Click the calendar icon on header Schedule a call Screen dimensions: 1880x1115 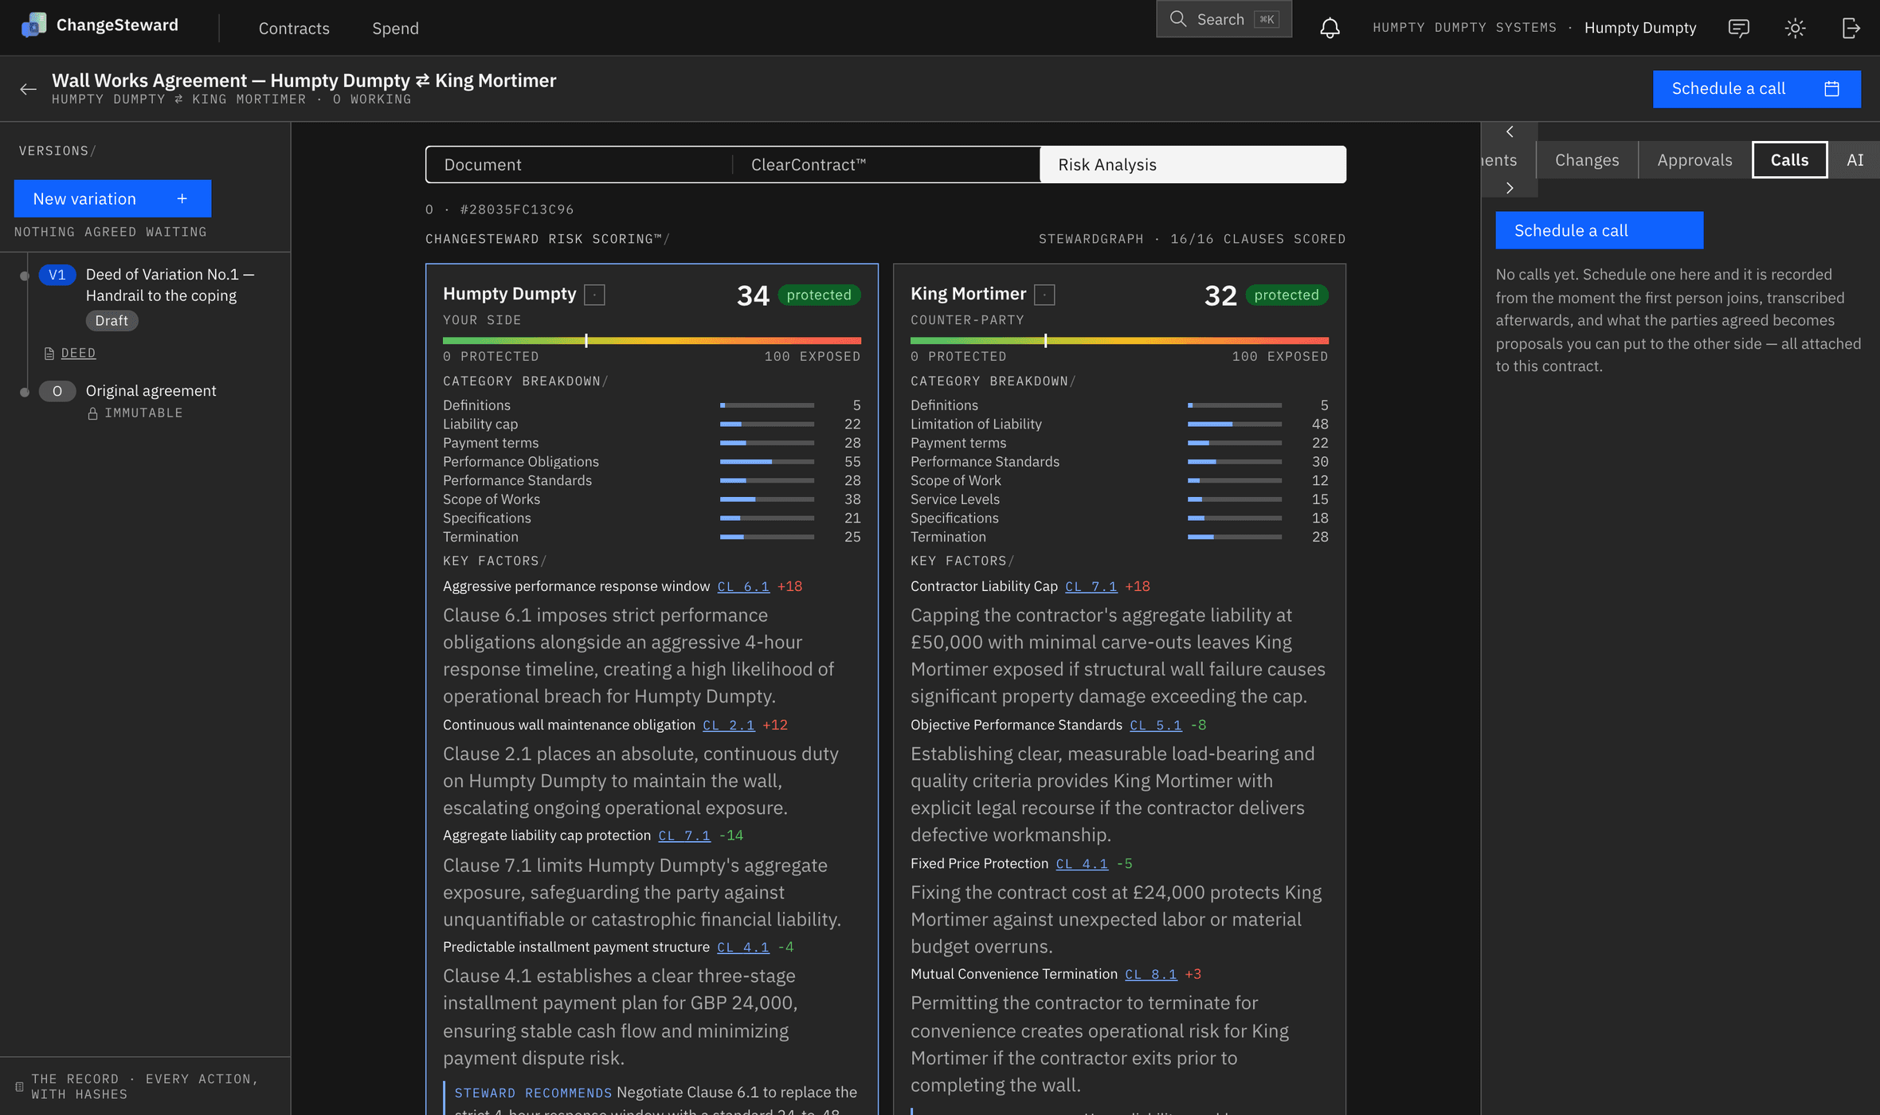coord(1831,88)
